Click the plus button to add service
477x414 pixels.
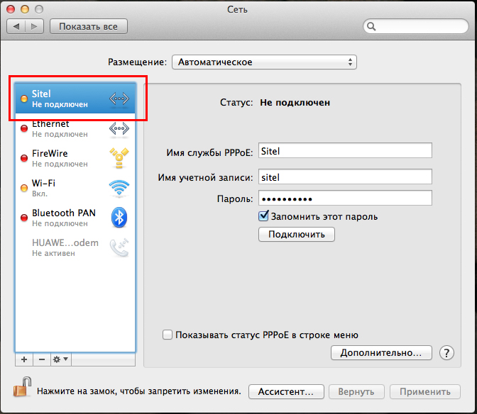click(x=23, y=359)
